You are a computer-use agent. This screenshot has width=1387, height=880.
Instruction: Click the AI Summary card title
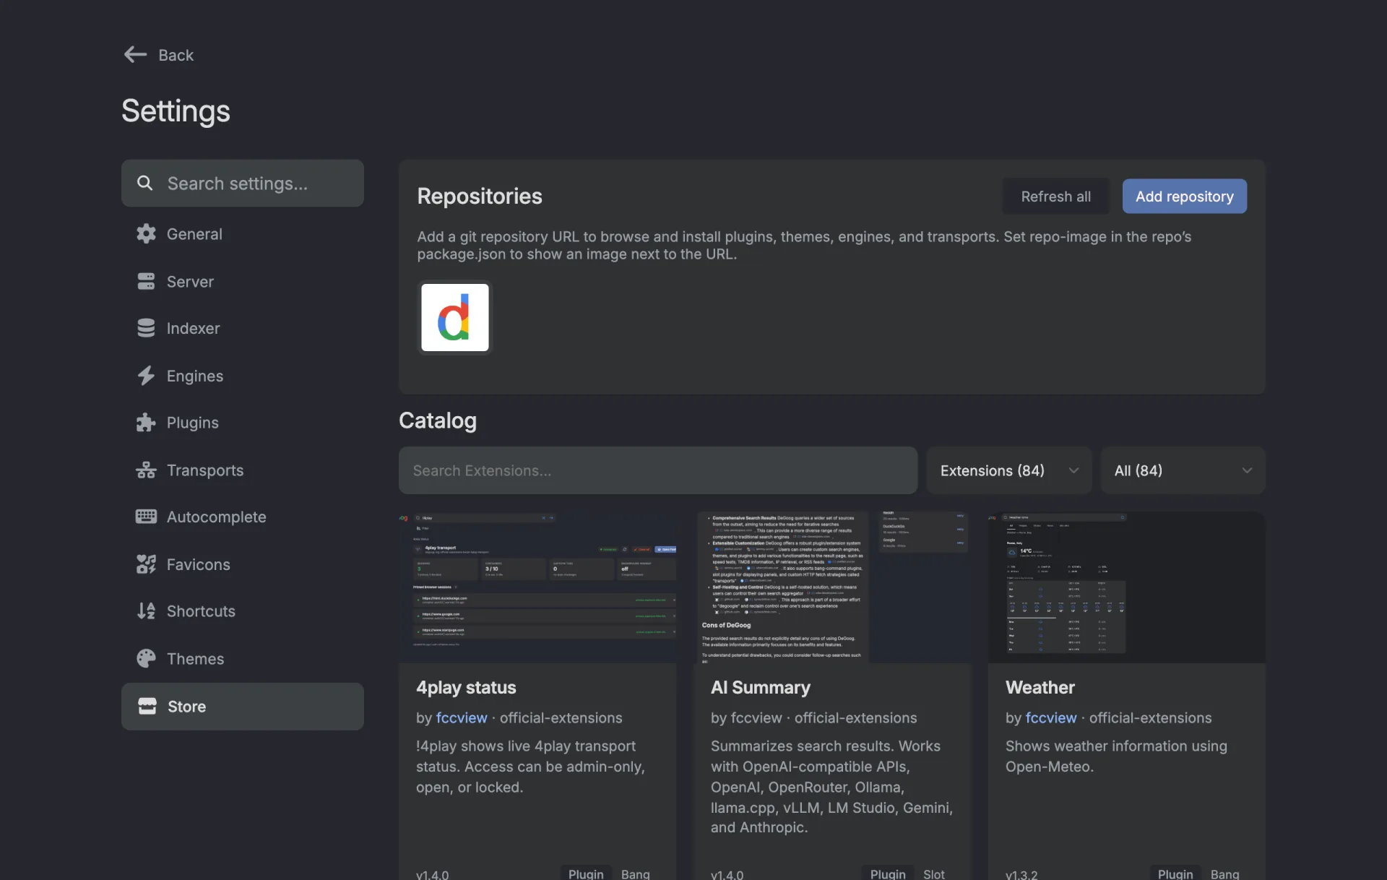(761, 687)
